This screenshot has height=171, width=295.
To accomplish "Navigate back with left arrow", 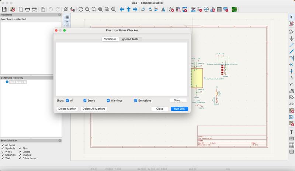I will (x=122, y=9).
